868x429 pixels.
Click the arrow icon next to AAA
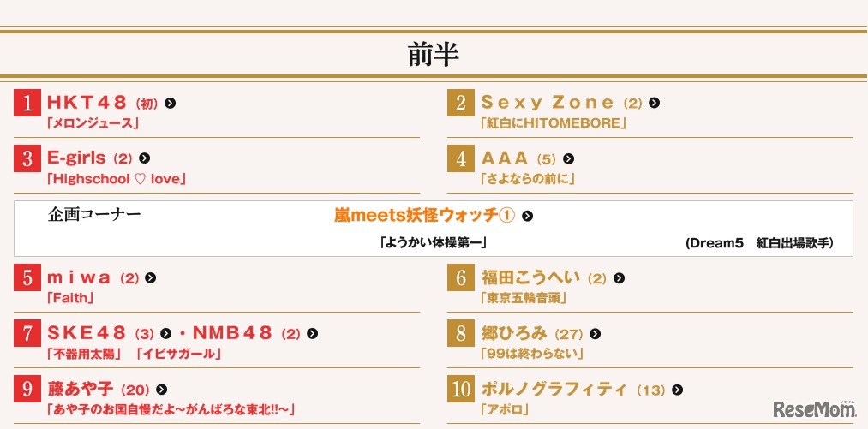[x=568, y=158]
